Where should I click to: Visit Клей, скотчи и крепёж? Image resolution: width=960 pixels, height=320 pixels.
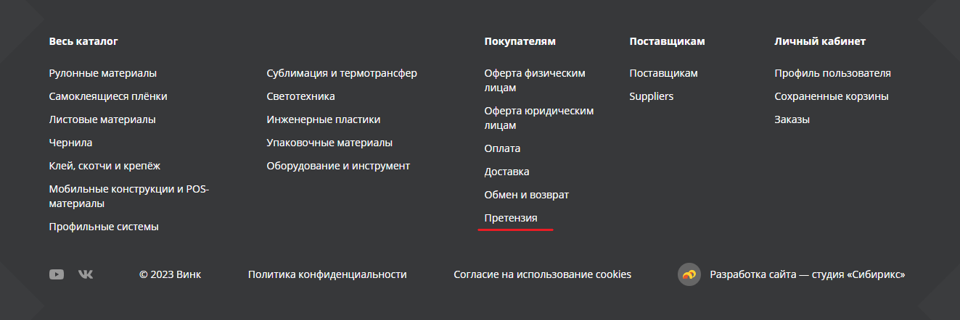pyautogui.click(x=104, y=166)
